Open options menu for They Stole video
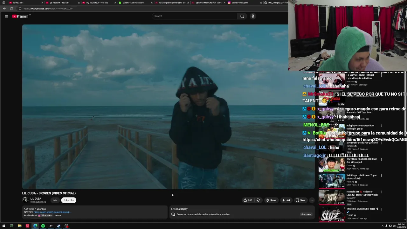The height and width of the screenshot is (229, 407). (x=381, y=159)
